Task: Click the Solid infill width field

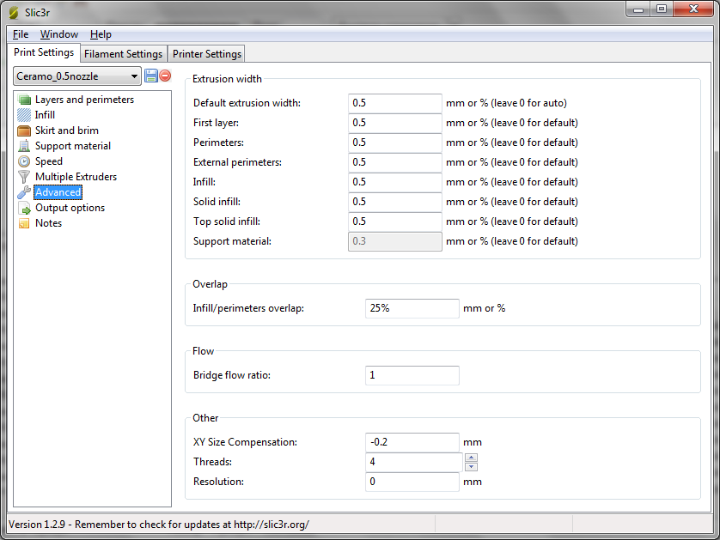Action: [395, 202]
